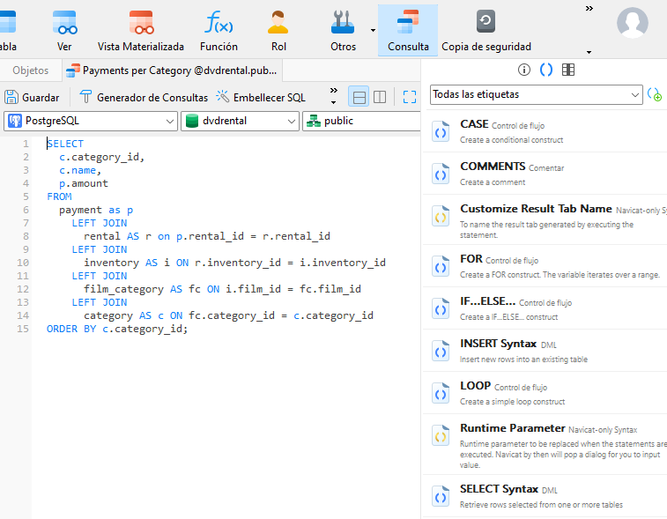
Task: Switch to the Objetos tab
Action: coord(31,70)
